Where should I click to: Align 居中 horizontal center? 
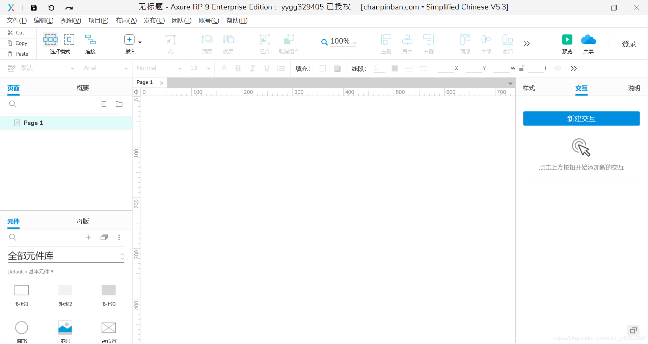click(407, 44)
